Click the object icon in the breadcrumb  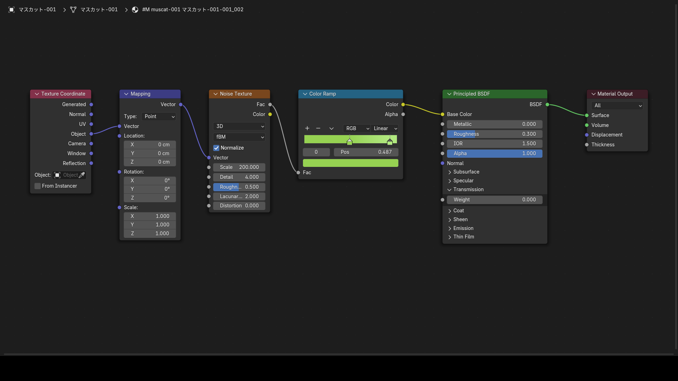[x=11, y=10]
